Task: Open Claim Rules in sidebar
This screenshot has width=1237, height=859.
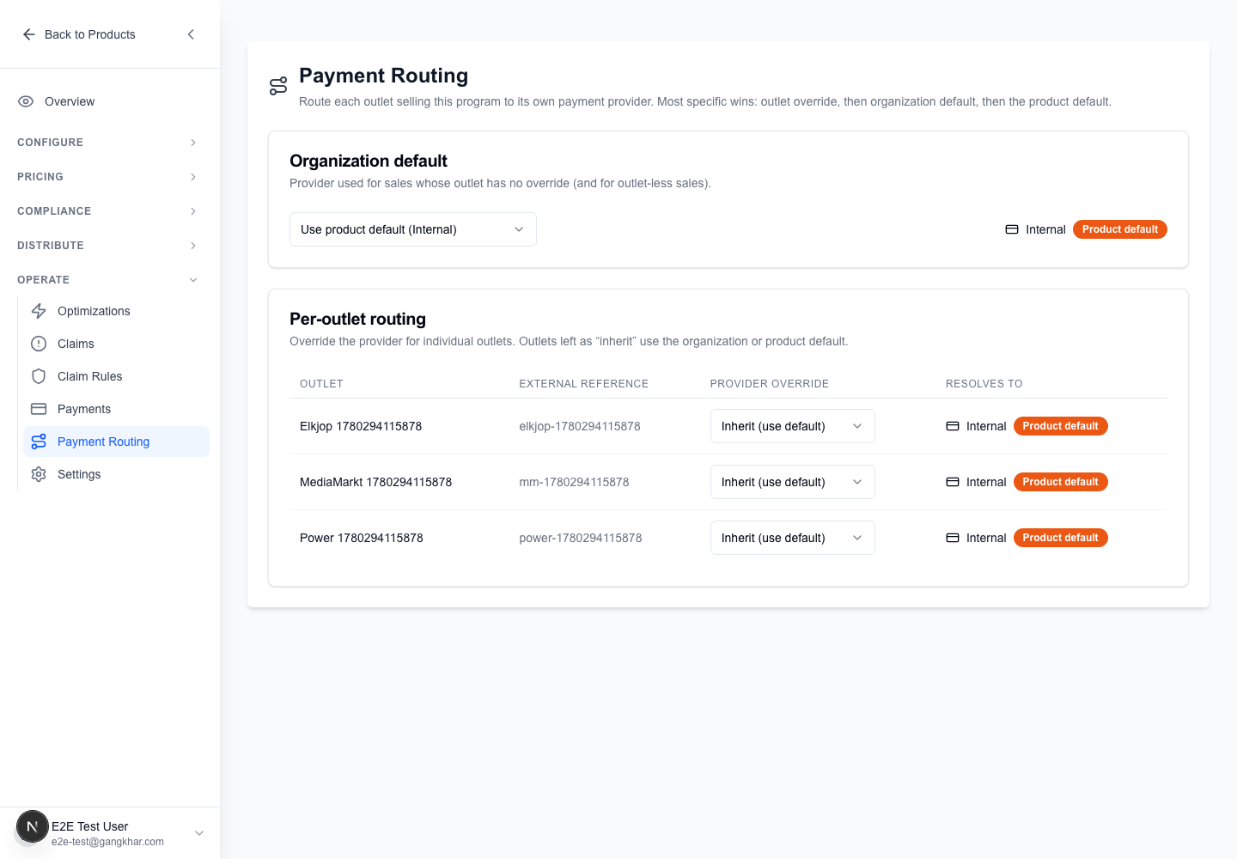Action: click(117, 376)
